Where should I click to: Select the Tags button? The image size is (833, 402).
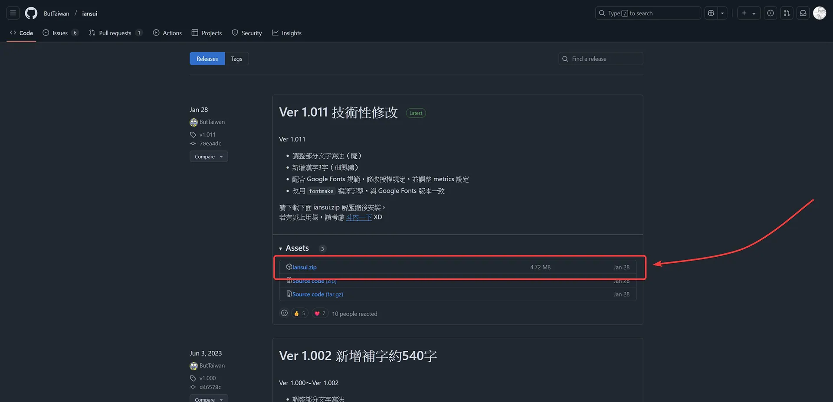tap(236, 59)
